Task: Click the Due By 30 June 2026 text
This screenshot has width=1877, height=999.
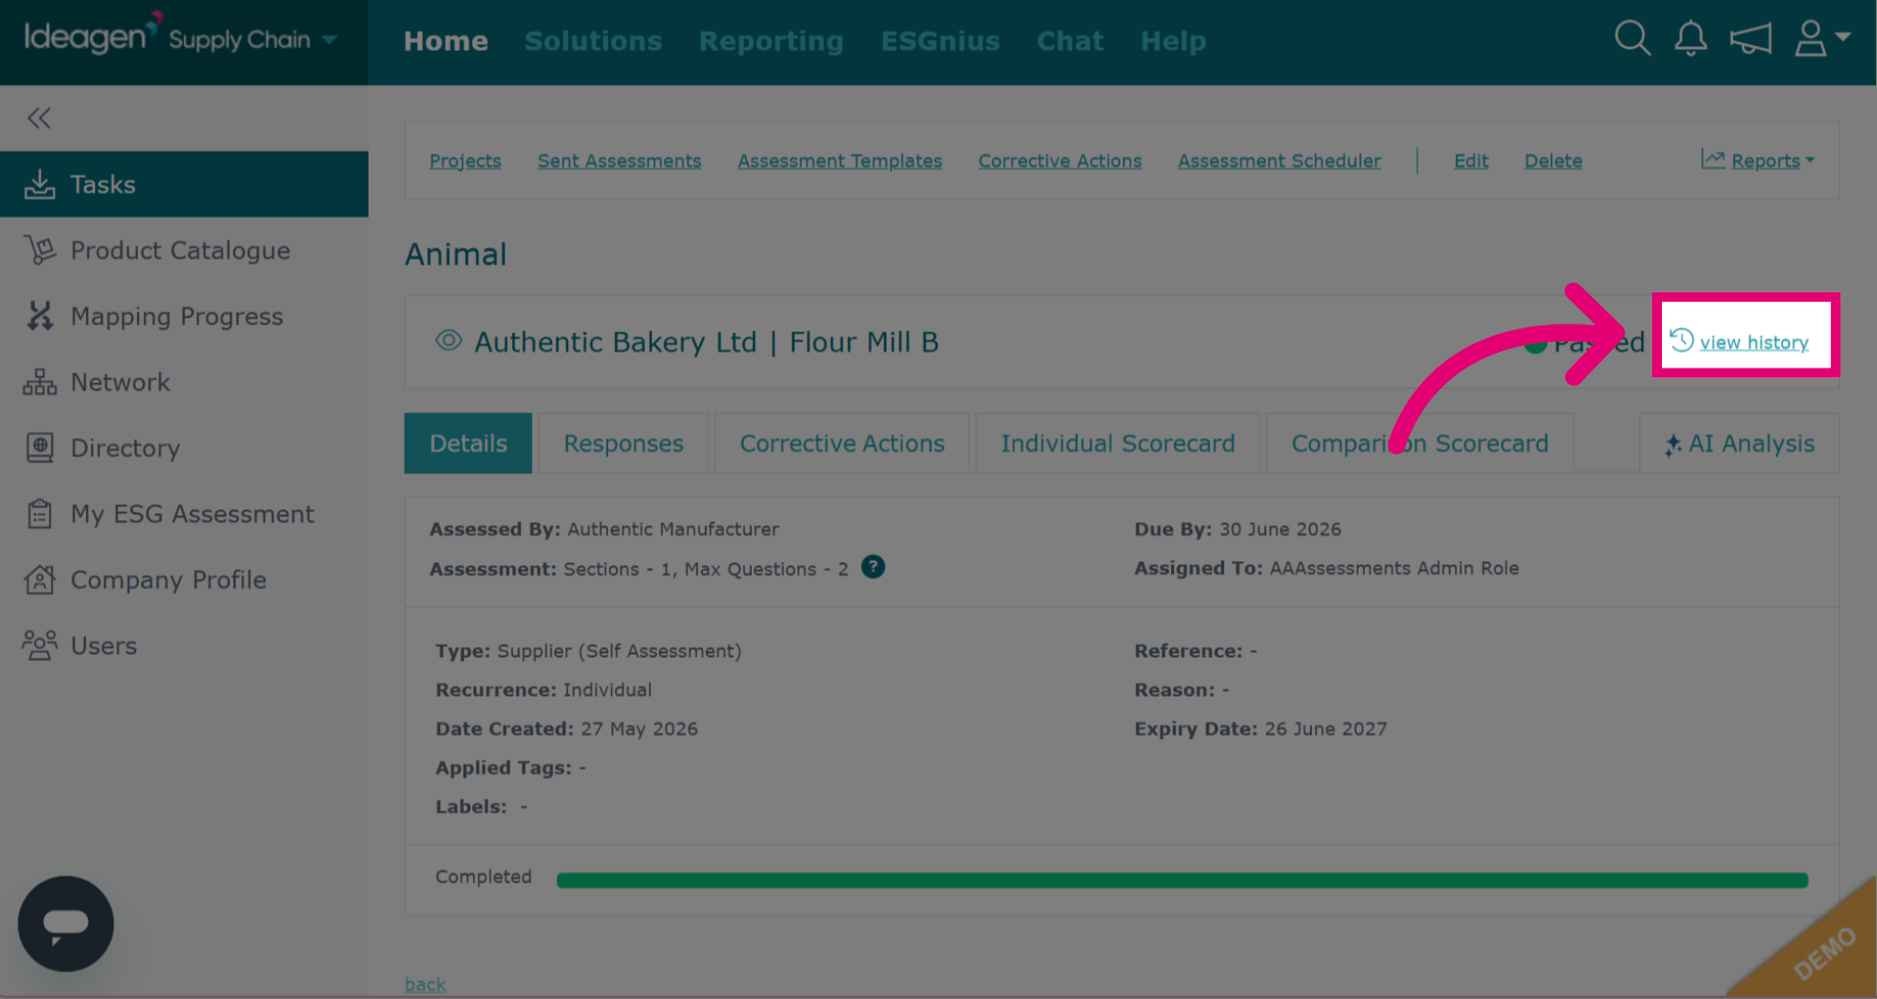Action: (1238, 529)
